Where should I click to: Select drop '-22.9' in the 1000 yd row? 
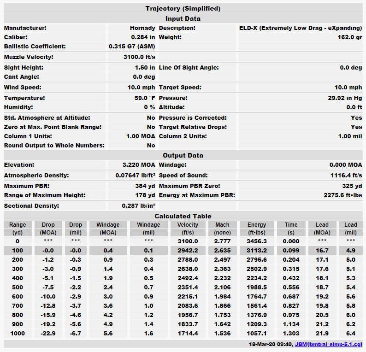click(x=48, y=333)
